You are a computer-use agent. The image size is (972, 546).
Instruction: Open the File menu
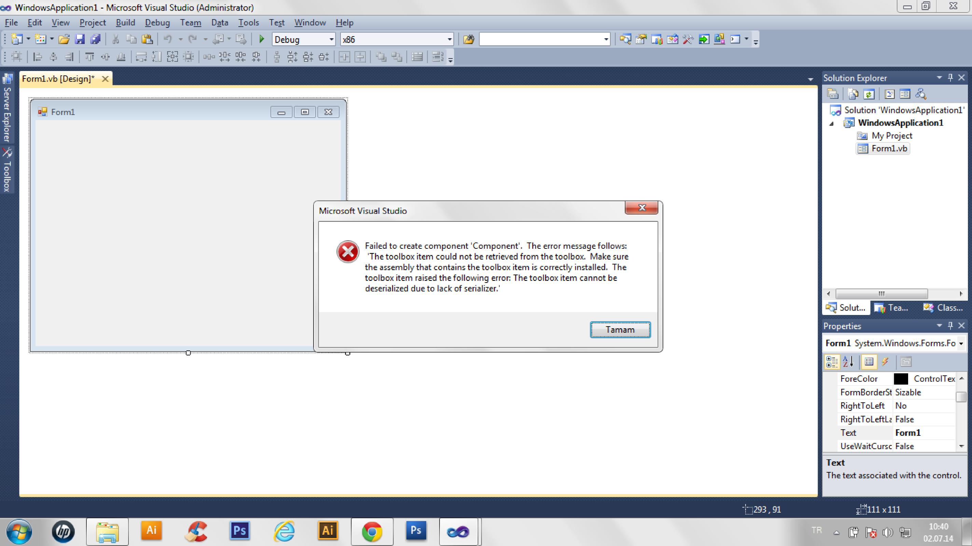click(x=11, y=23)
